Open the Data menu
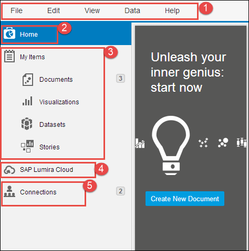 click(x=132, y=10)
